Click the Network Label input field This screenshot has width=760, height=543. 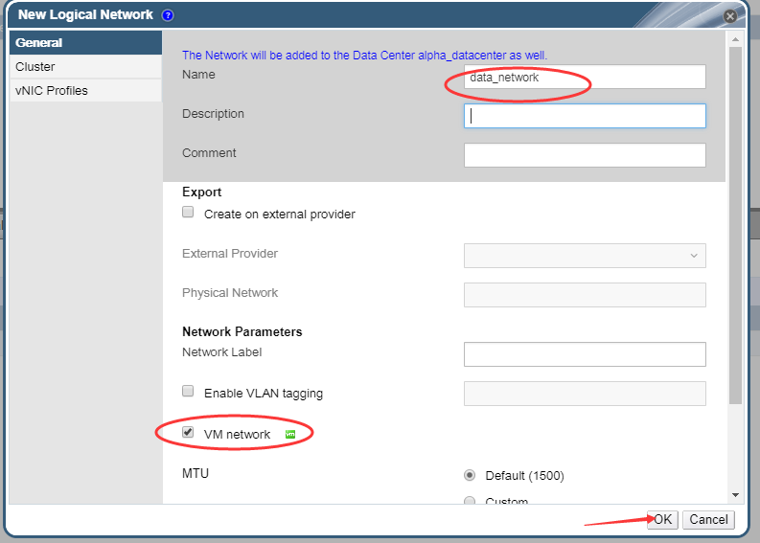tap(585, 354)
